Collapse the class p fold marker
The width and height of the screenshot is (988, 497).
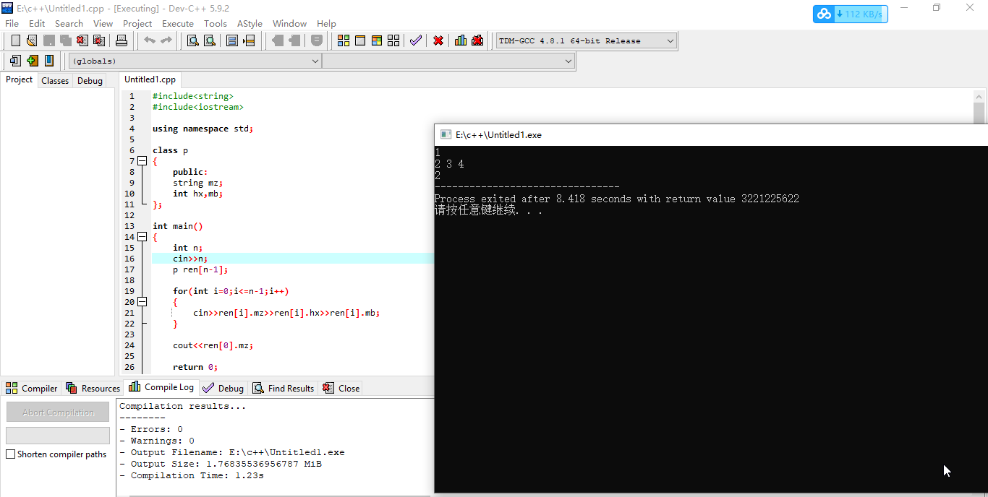142,161
